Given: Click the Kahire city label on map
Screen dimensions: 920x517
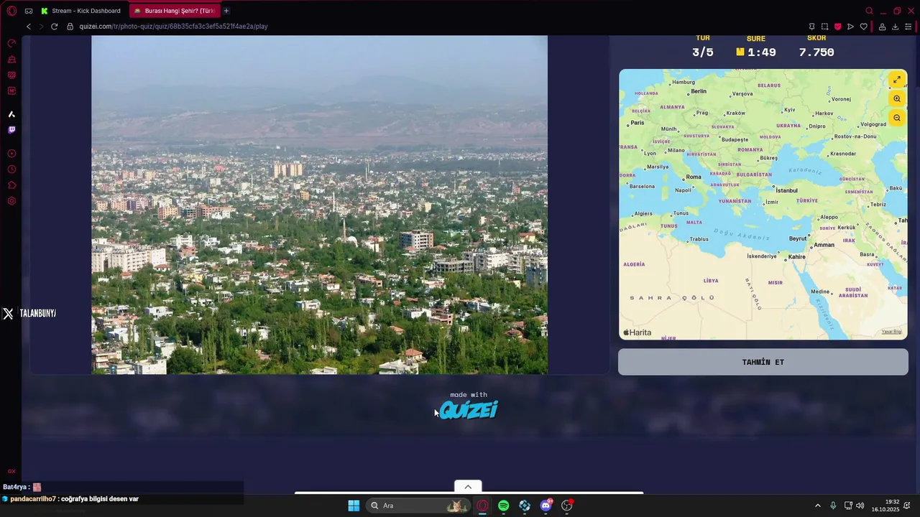Looking at the screenshot, I should pos(796,256).
